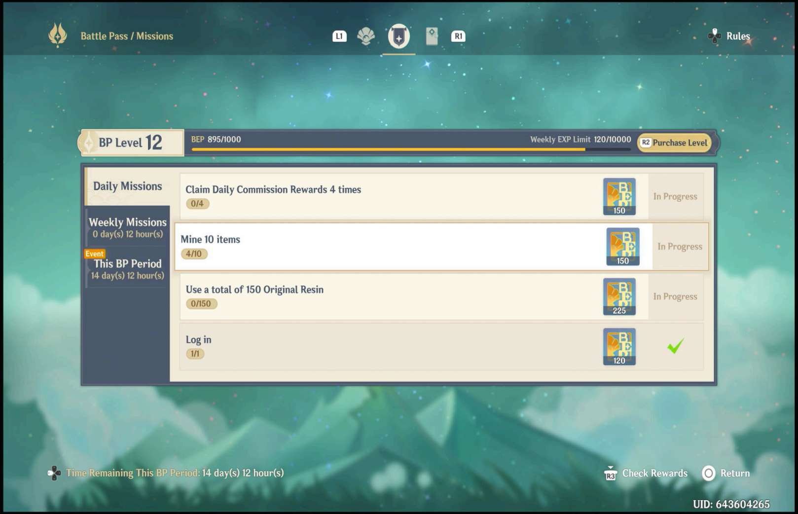Image resolution: width=798 pixels, height=514 pixels.
Task: Click In Progress on Mine 10 items row
Action: click(x=680, y=247)
